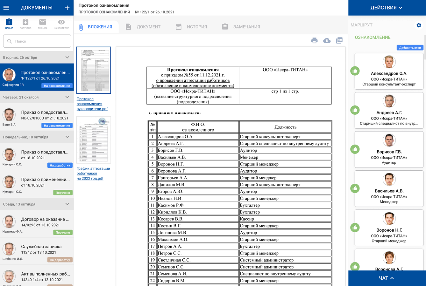Viewport: 426px width, 286px height.
Task: Open the История tab
Action: (x=191, y=27)
